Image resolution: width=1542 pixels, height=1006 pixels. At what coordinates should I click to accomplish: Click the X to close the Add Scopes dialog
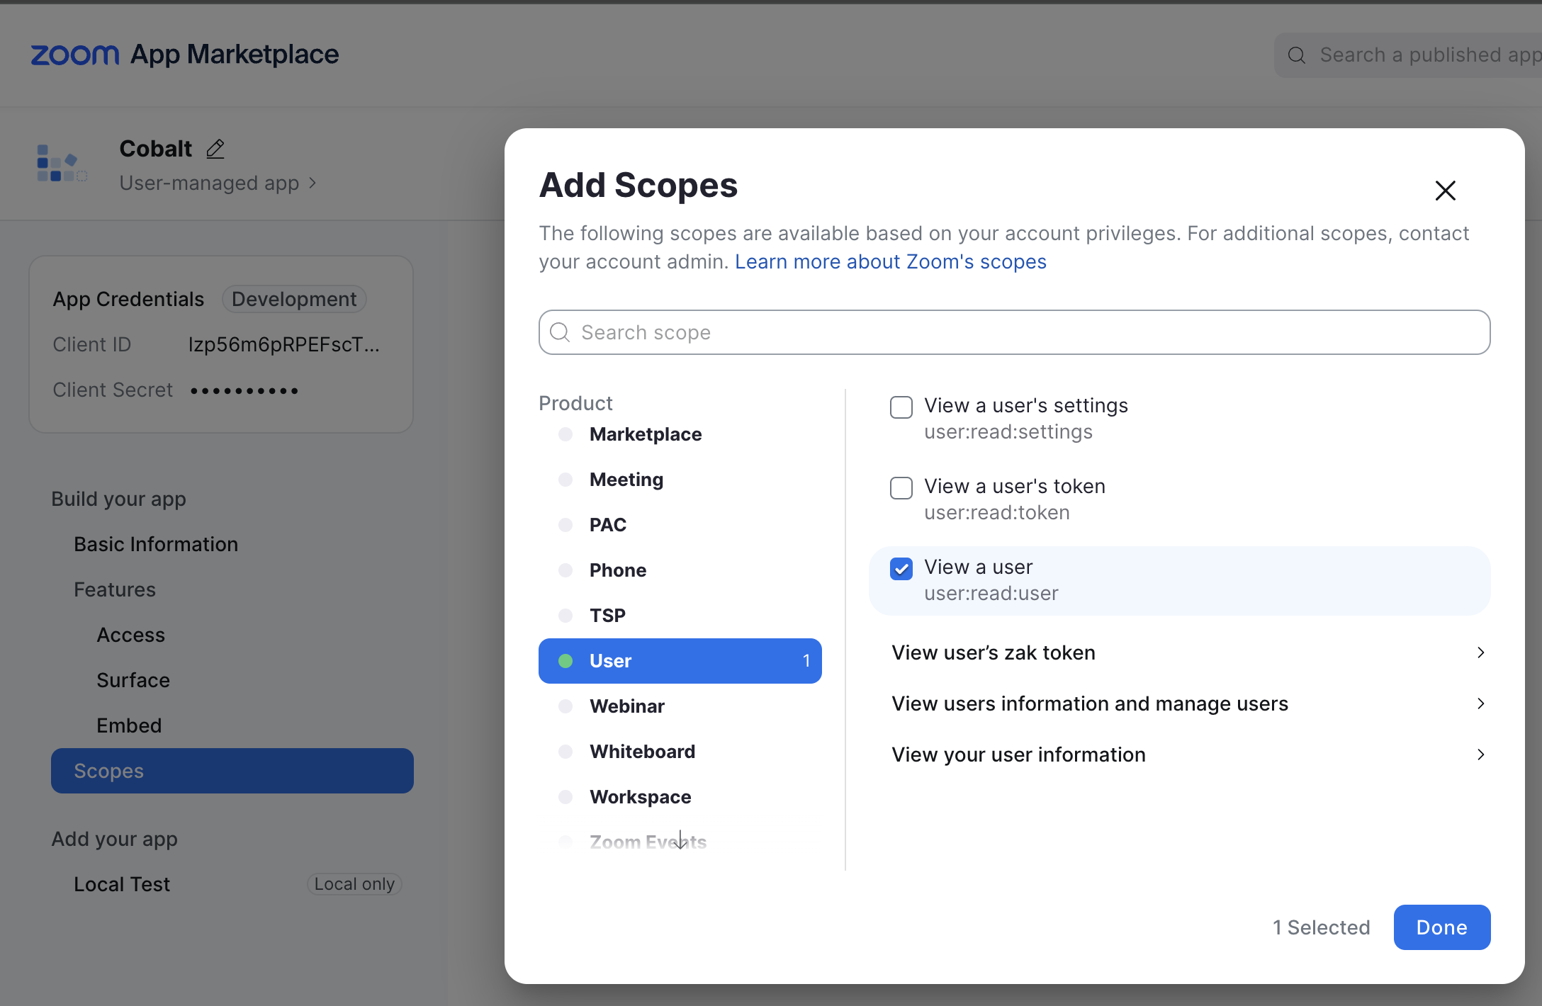[x=1445, y=191]
